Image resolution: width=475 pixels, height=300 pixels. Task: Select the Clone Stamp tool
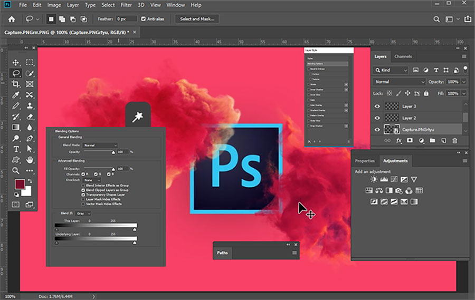point(30,106)
